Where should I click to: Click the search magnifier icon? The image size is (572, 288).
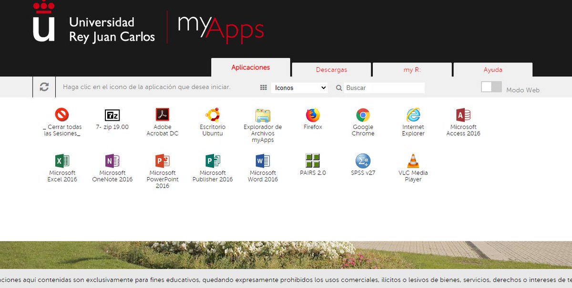coord(339,88)
